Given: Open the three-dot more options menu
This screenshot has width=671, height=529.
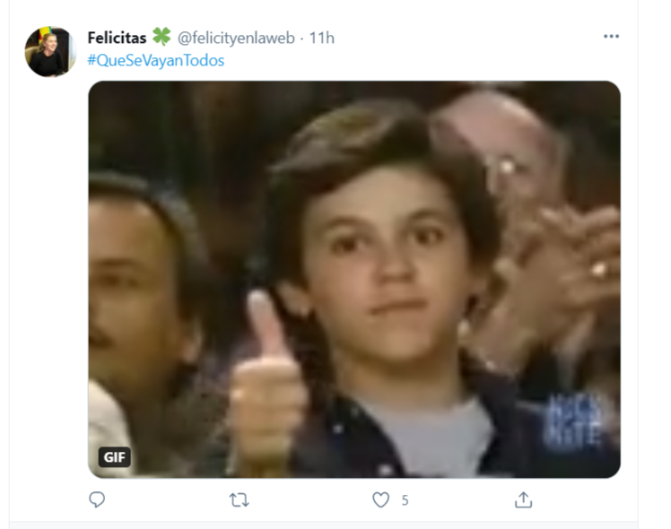Looking at the screenshot, I should click(x=611, y=37).
